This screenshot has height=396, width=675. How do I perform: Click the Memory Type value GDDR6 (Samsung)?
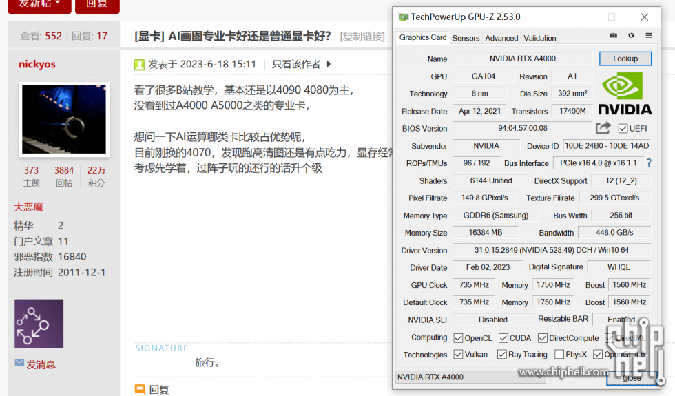tap(496, 215)
